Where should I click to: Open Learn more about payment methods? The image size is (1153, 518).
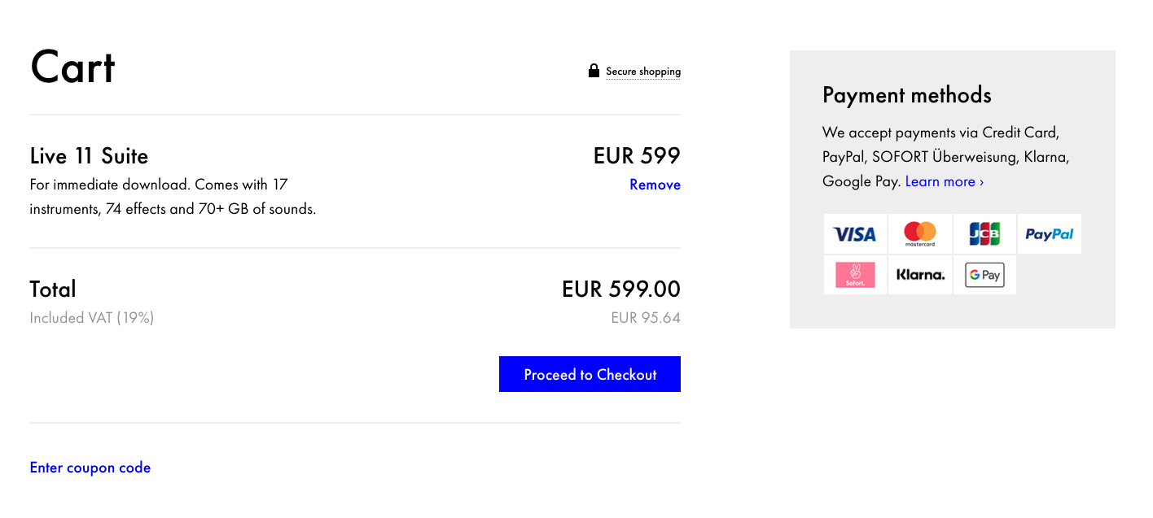click(x=945, y=181)
